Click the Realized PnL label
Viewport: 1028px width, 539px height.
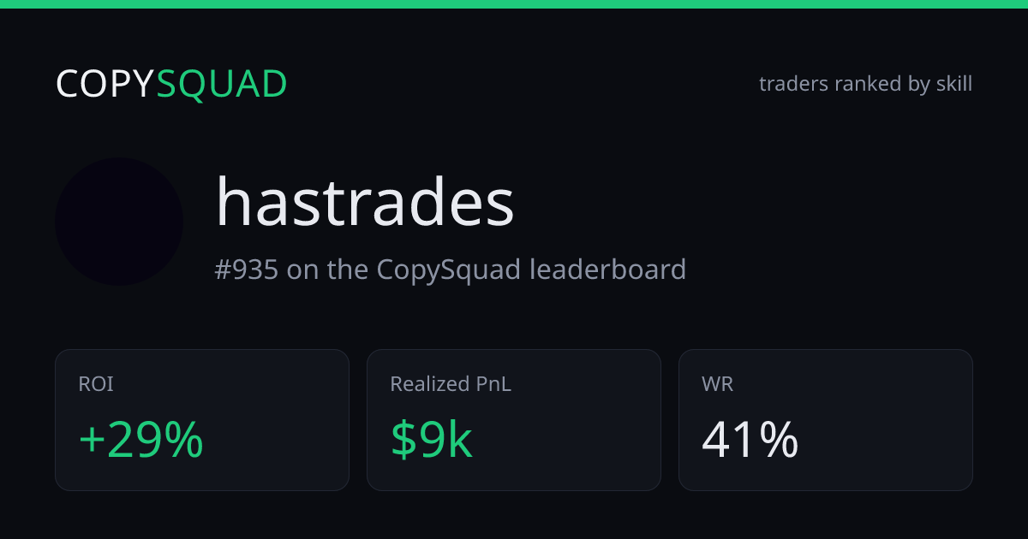[451, 384]
